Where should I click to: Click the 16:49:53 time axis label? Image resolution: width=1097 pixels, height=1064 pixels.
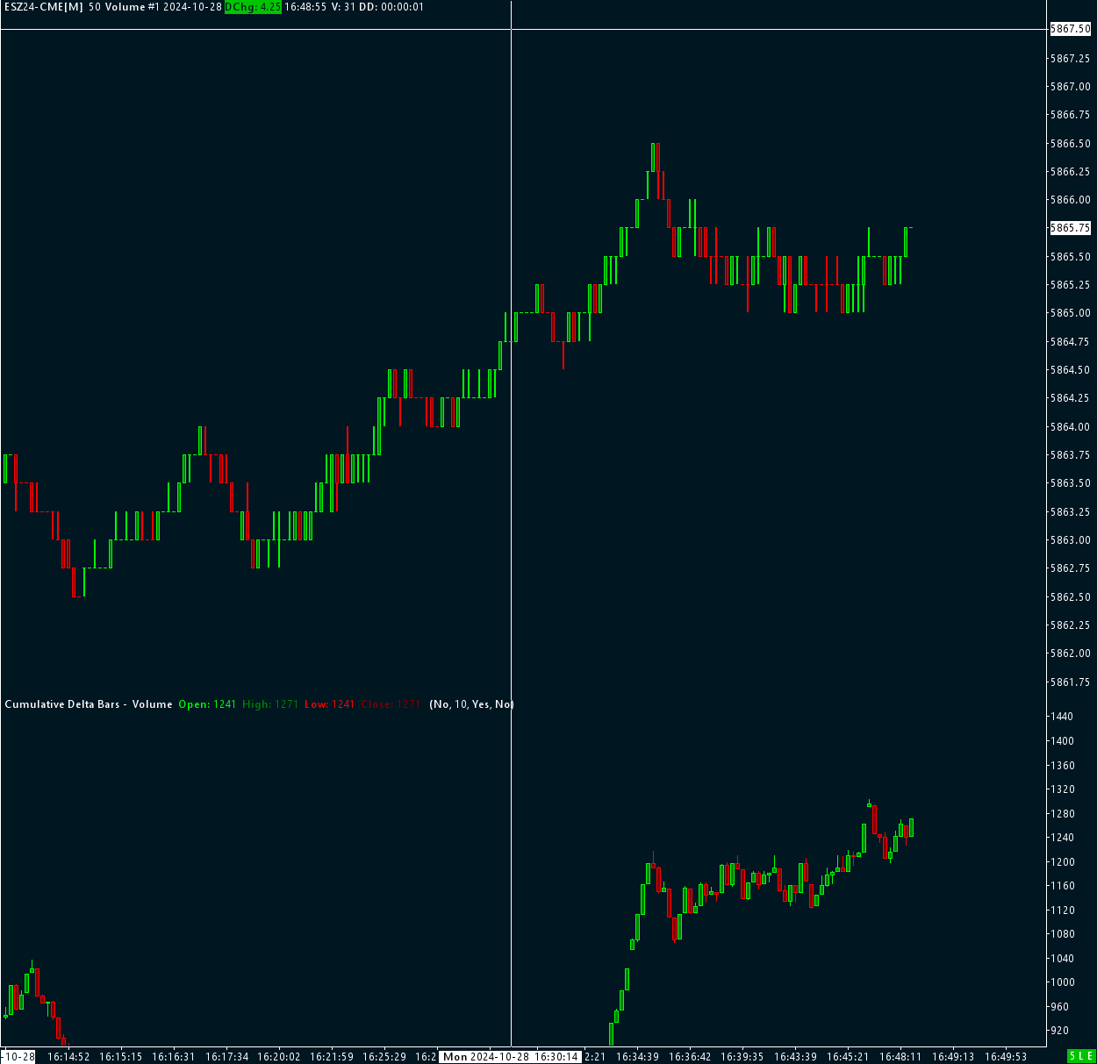1006,1057
